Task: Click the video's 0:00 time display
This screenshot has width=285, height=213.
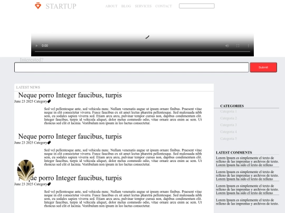Action: [x=45, y=46]
